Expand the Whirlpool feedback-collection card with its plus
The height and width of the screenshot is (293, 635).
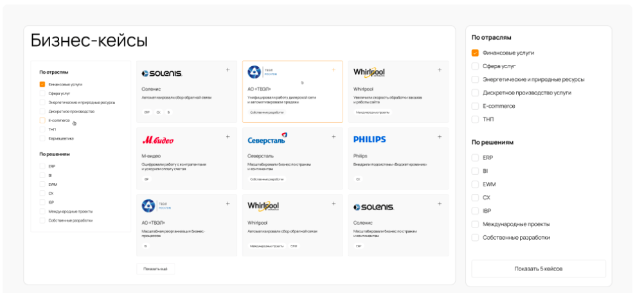point(334,204)
